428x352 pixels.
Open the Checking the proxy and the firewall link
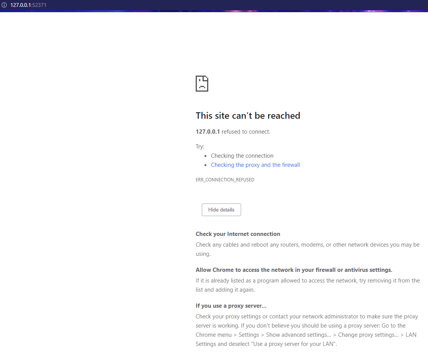pos(255,165)
